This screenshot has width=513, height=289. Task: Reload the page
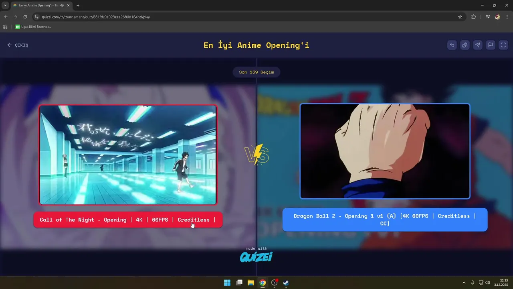point(25,17)
